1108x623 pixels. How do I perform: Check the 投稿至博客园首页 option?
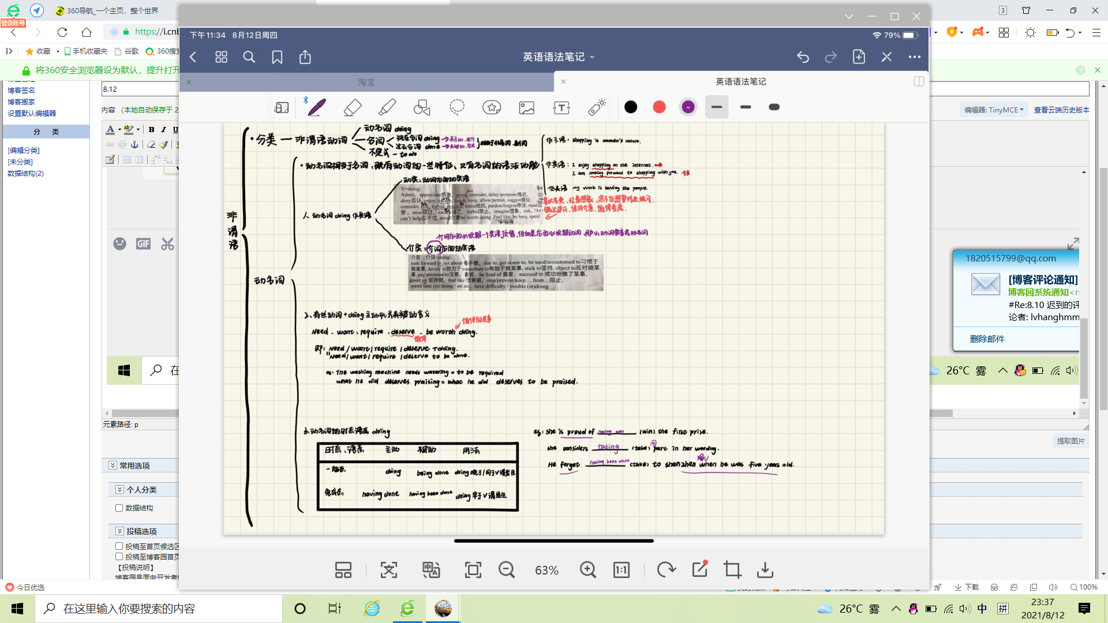[x=119, y=557]
